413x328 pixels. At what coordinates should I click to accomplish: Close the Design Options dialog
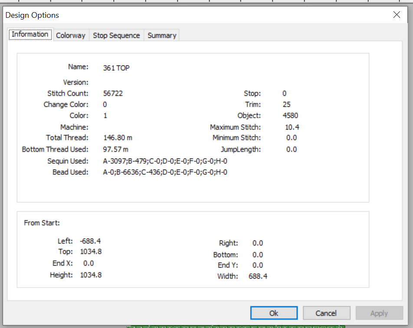397,15
